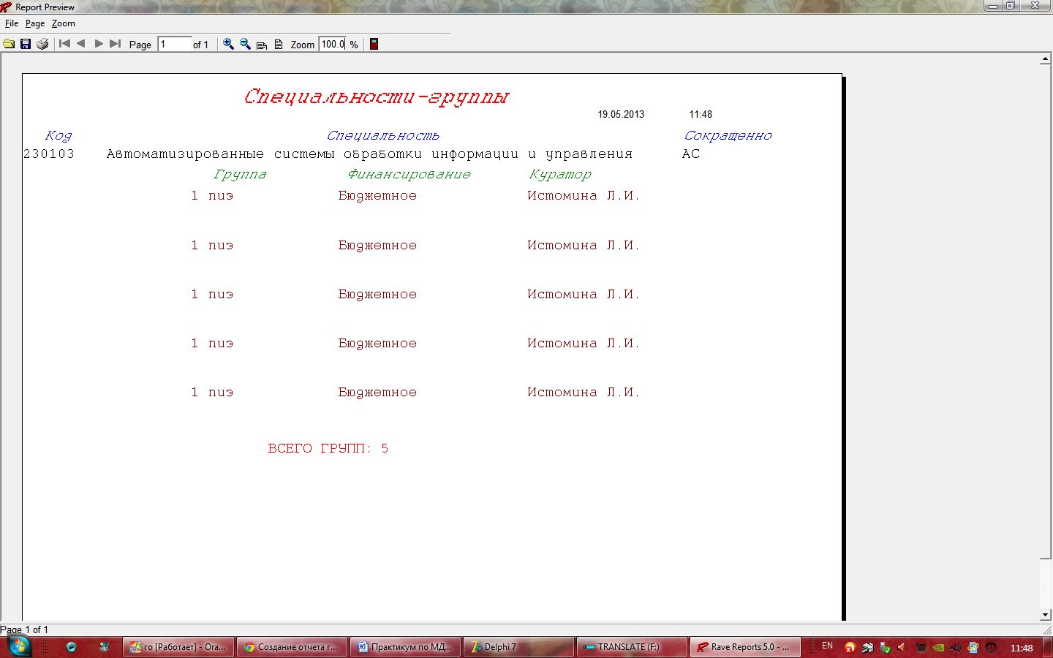Switch to Oracle VM taskbar button
The width and height of the screenshot is (1053, 658).
[x=178, y=647]
